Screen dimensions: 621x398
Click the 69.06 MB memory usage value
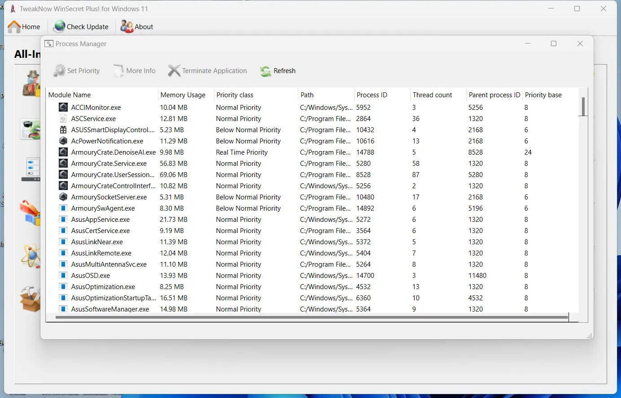tap(174, 174)
